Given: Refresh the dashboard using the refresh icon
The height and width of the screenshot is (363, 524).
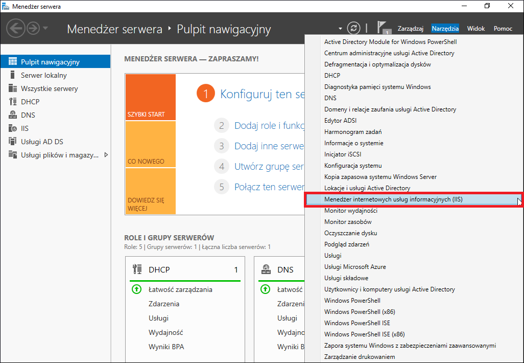Looking at the screenshot, I should [353, 28].
